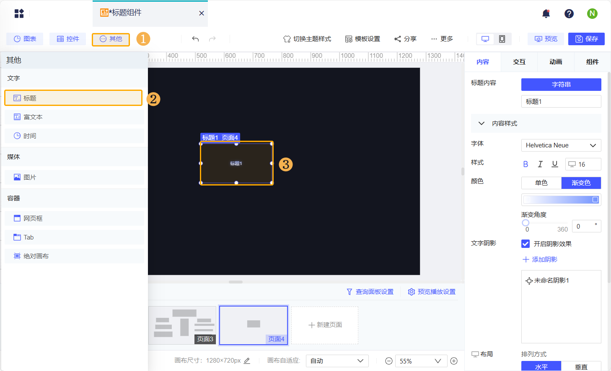Select 渐变色 gradient color mode

[x=581, y=183]
